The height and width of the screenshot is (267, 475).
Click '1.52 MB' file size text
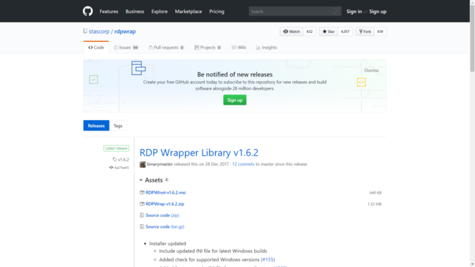375,204
